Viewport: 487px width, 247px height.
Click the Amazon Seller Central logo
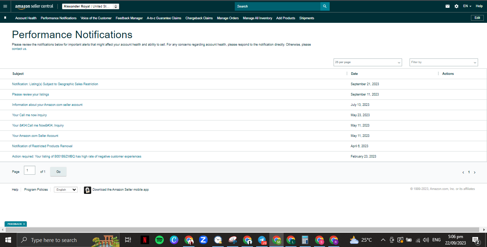[34, 6]
